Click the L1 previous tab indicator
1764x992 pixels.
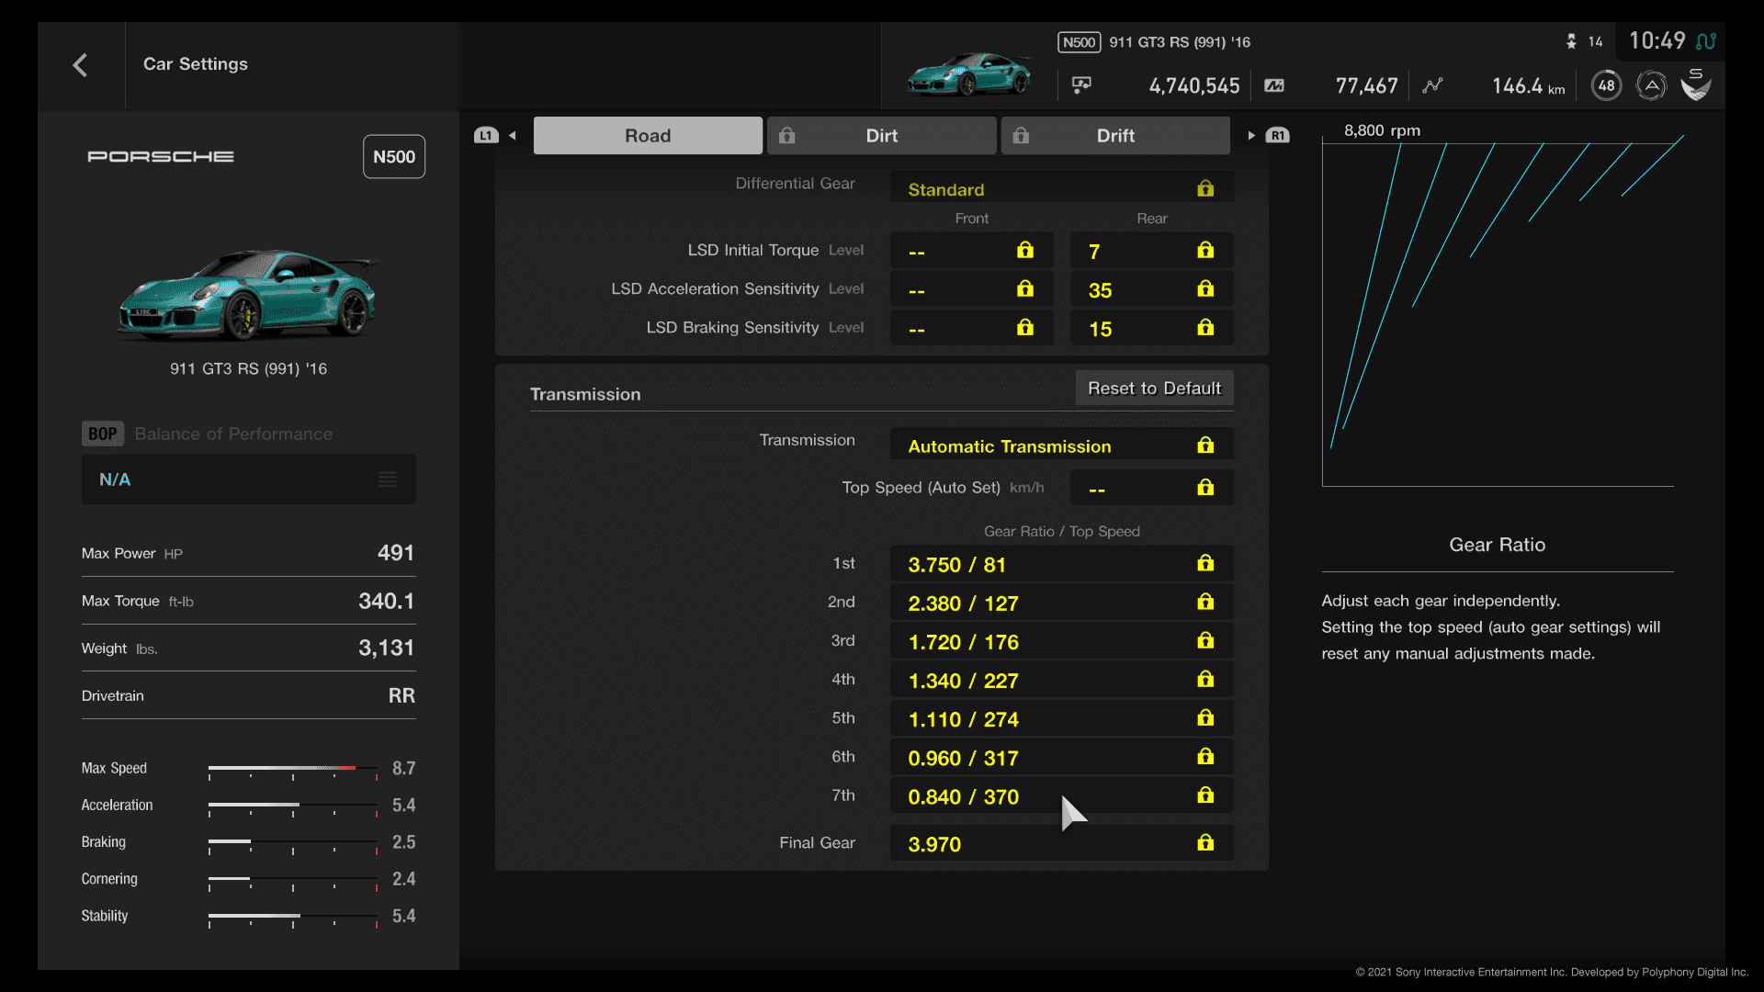(x=486, y=136)
